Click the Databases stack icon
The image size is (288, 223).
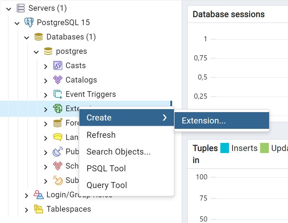tap(39, 37)
